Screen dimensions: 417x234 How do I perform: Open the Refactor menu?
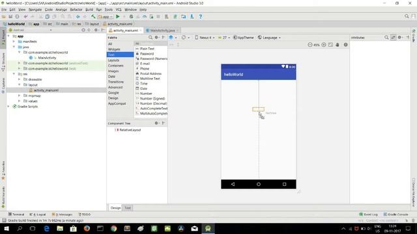click(x=76, y=10)
